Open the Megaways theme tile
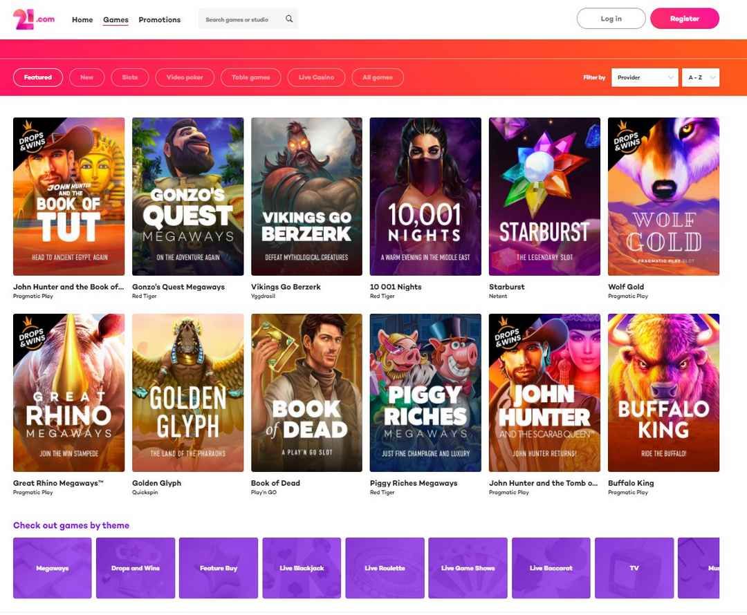This screenshot has height=615, width=747. (x=53, y=568)
